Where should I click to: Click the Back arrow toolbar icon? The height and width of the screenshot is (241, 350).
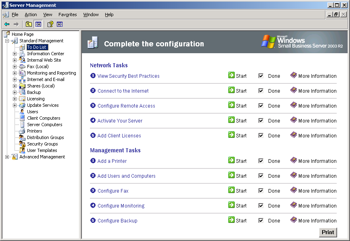click(x=7, y=24)
